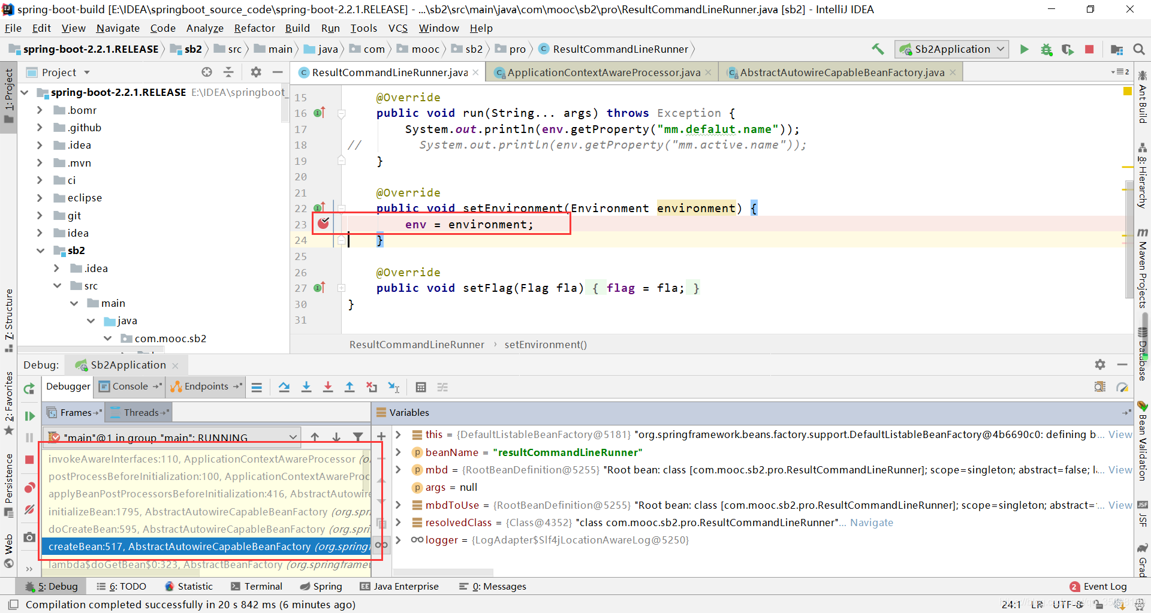The image size is (1151, 613).
Task: Open the thread selector main RUNNING dropdown
Action: 171,437
